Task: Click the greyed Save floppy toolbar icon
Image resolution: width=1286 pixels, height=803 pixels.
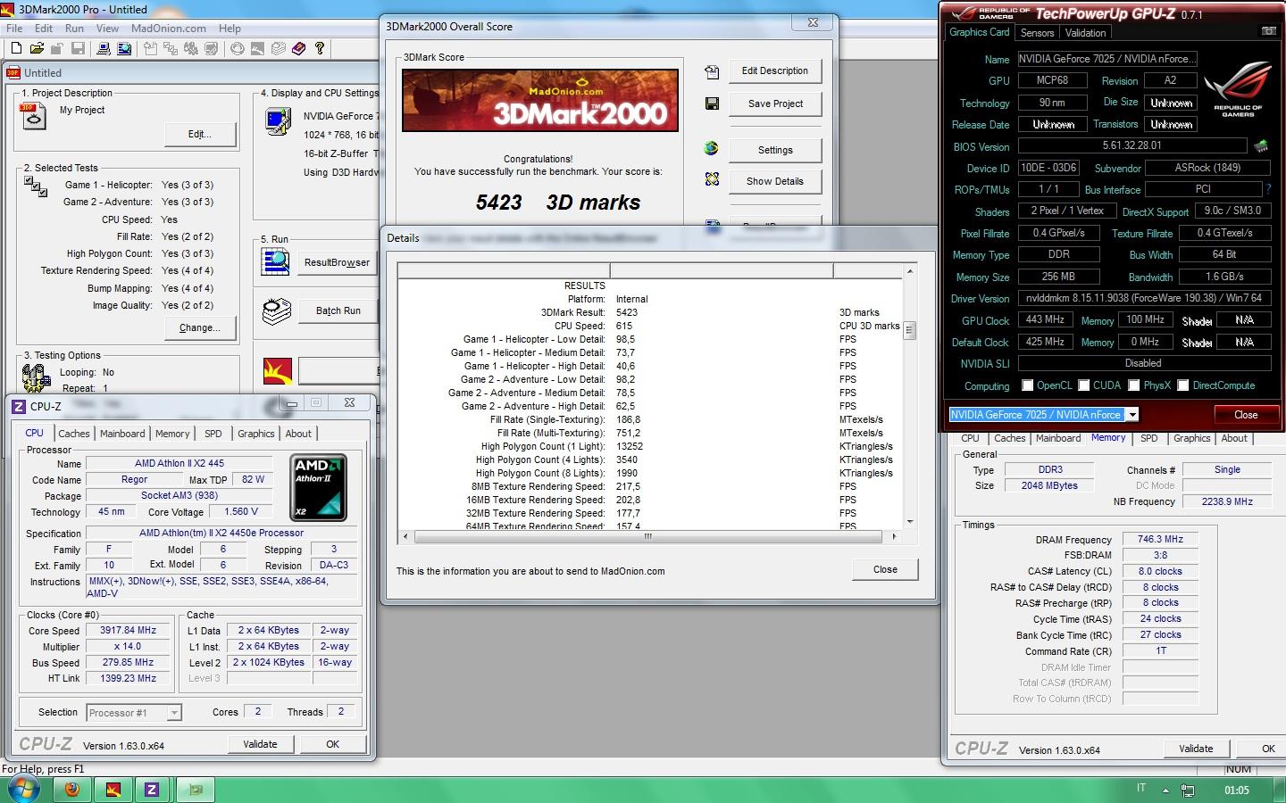Action: point(78,48)
